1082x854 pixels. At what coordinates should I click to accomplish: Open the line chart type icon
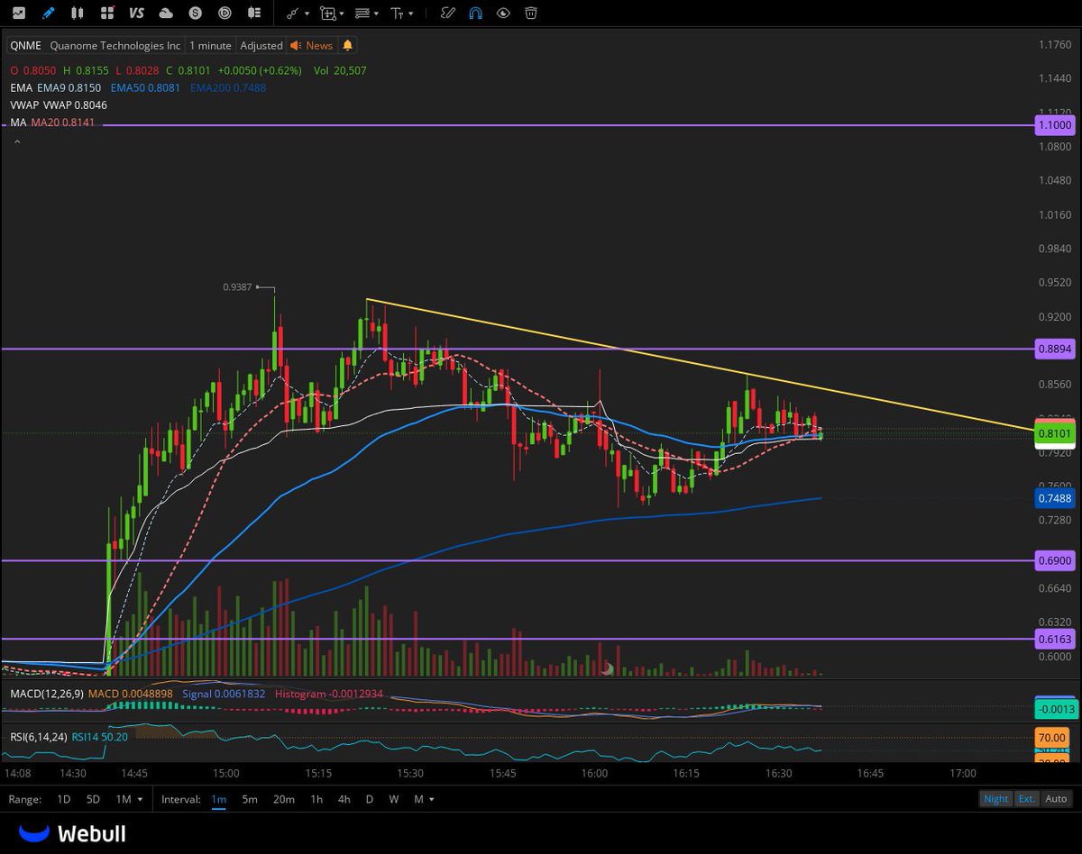click(19, 13)
